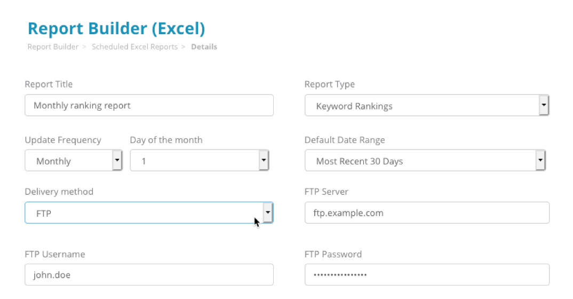
Task: Click the Report Title label
Action: (49, 84)
